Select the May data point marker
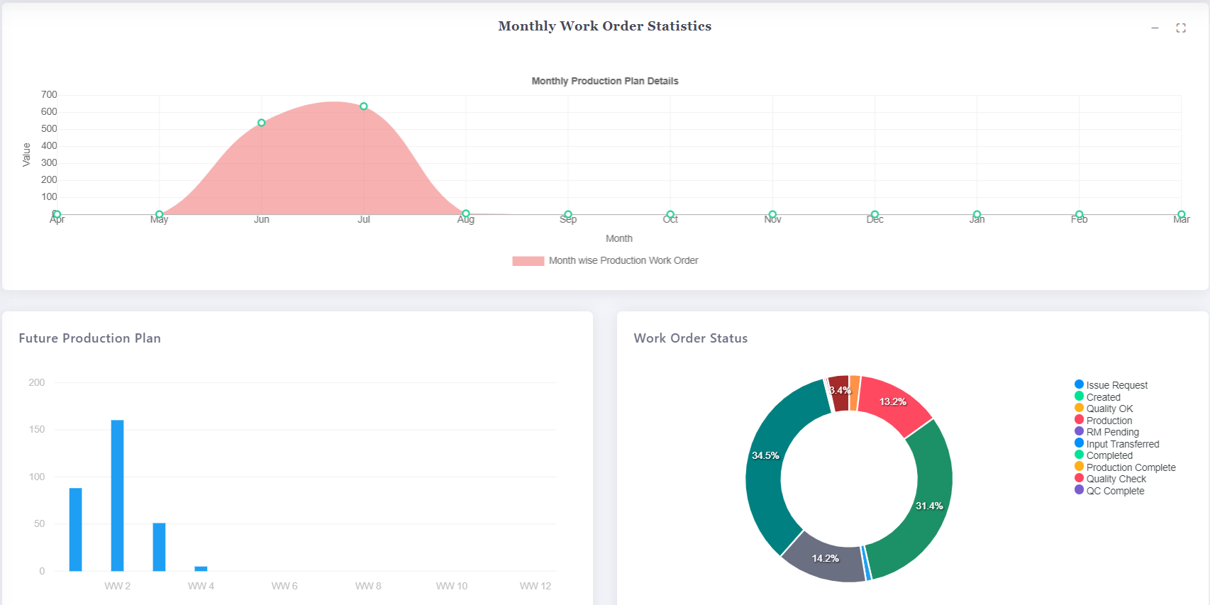 click(160, 214)
